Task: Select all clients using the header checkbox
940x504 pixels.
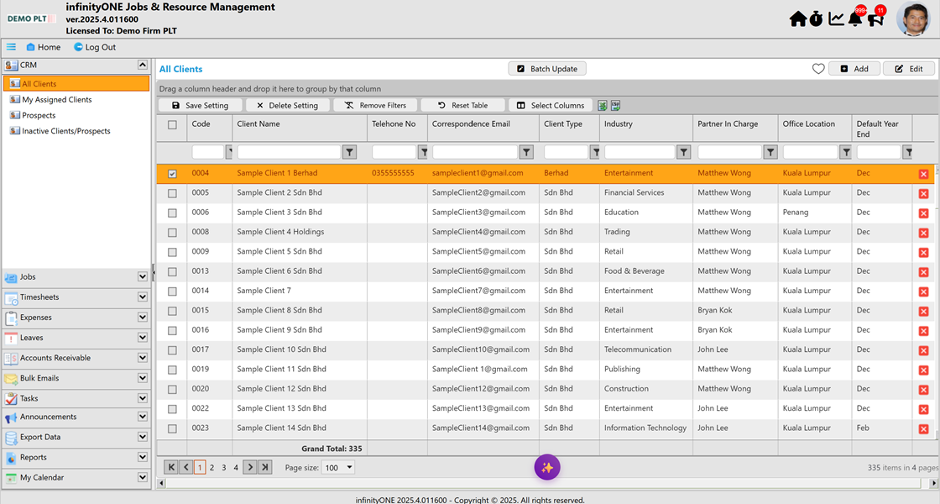Action: coord(172,123)
